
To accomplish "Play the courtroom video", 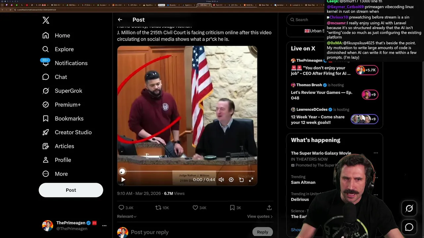I will (x=123, y=180).
